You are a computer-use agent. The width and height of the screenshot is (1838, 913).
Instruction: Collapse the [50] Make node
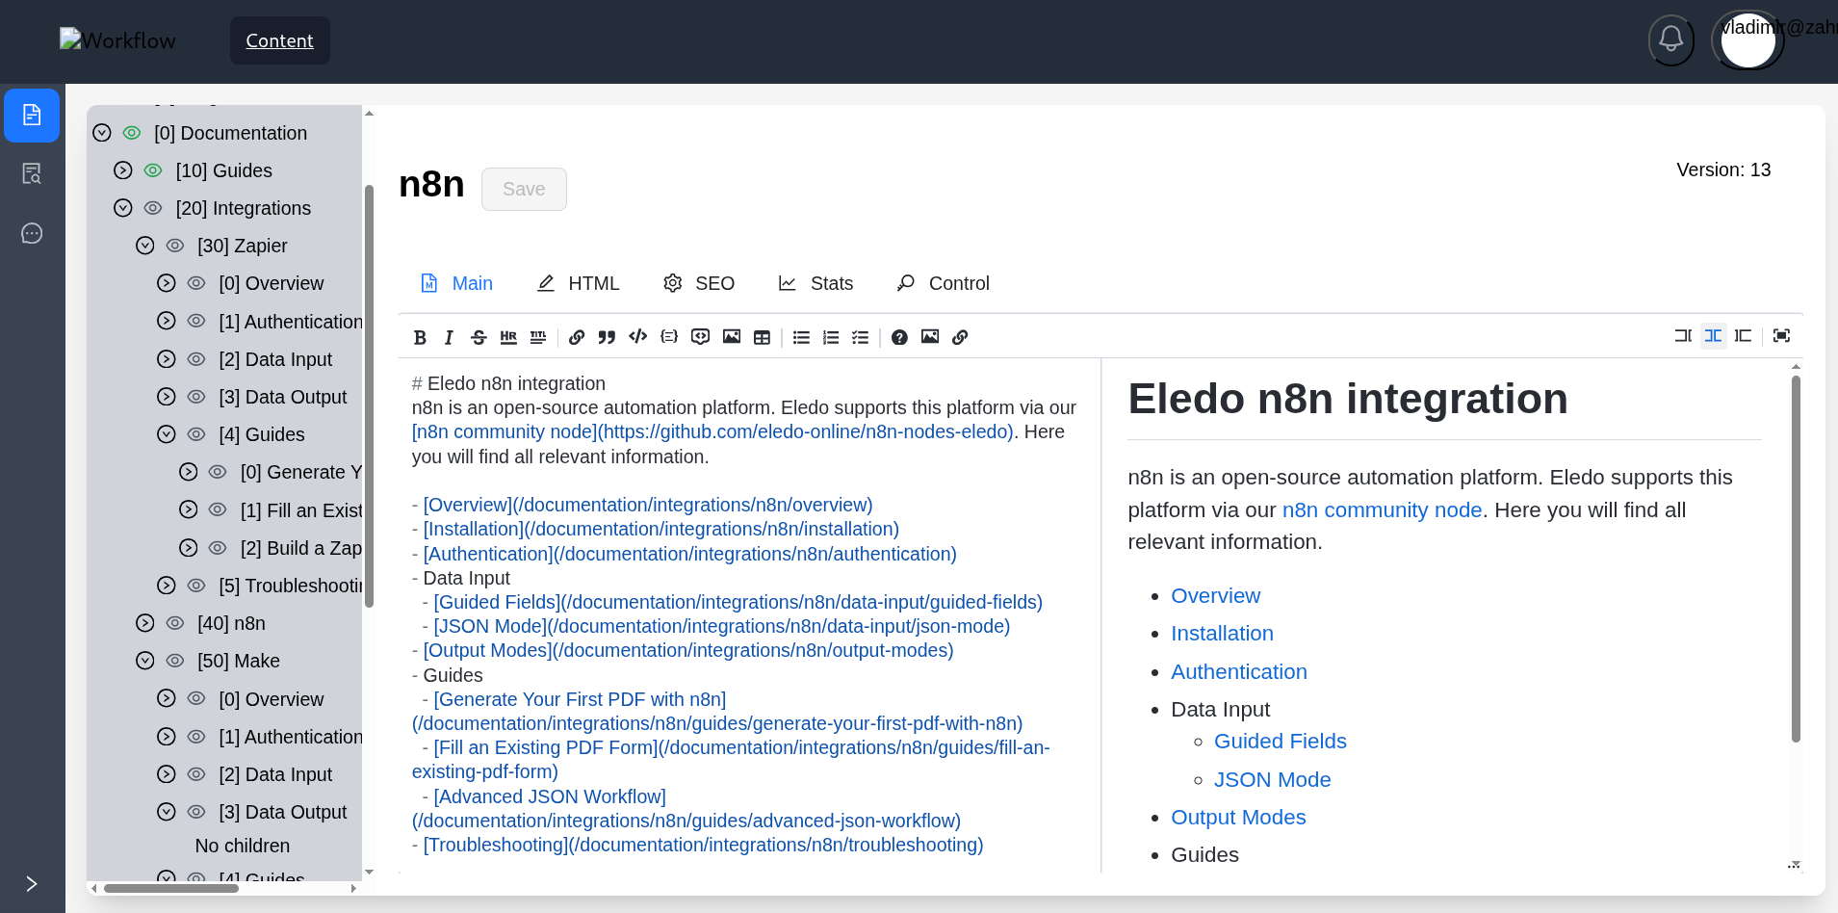(145, 661)
